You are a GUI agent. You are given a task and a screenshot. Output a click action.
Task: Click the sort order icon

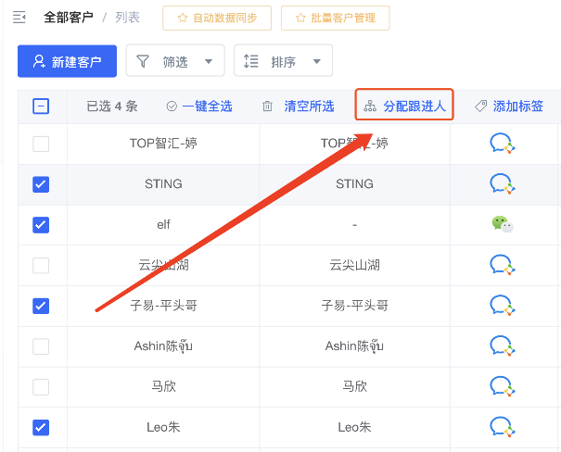(x=250, y=61)
